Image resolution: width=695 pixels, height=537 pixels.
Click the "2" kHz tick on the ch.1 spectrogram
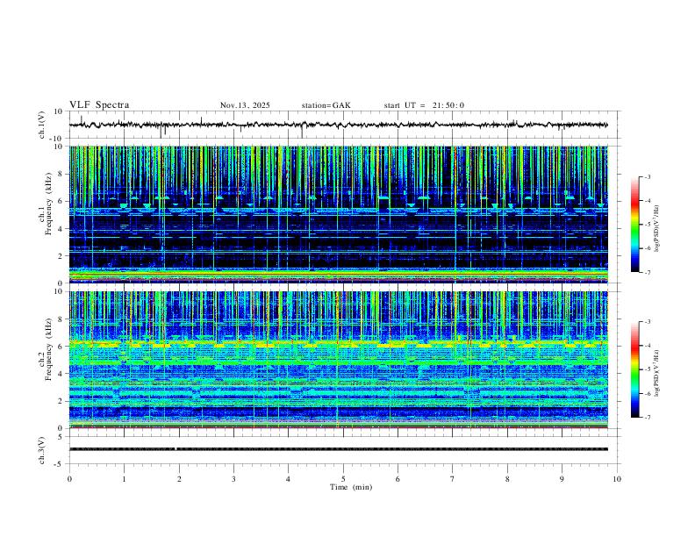pyautogui.click(x=61, y=255)
